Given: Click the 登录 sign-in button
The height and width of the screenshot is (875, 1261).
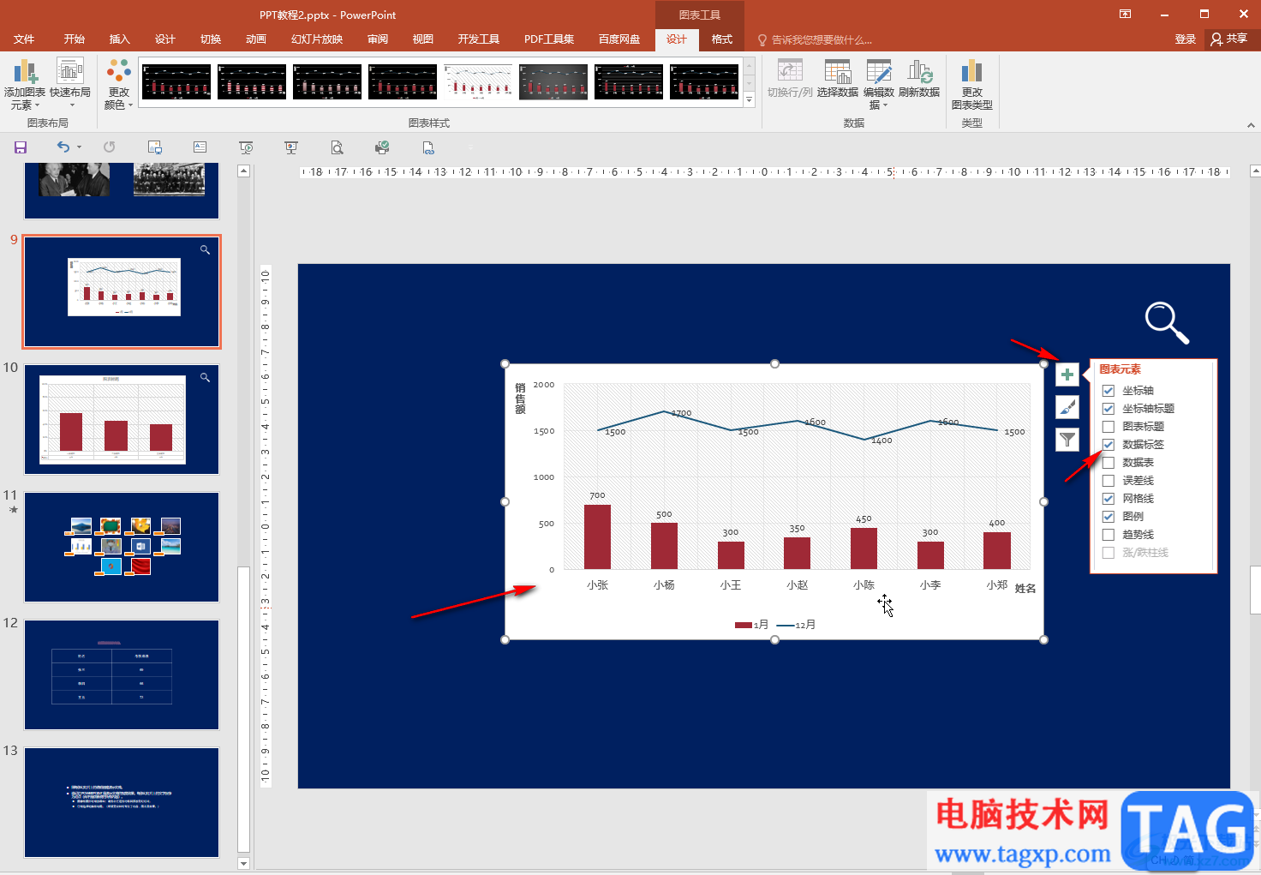Looking at the screenshot, I should tap(1185, 39).
